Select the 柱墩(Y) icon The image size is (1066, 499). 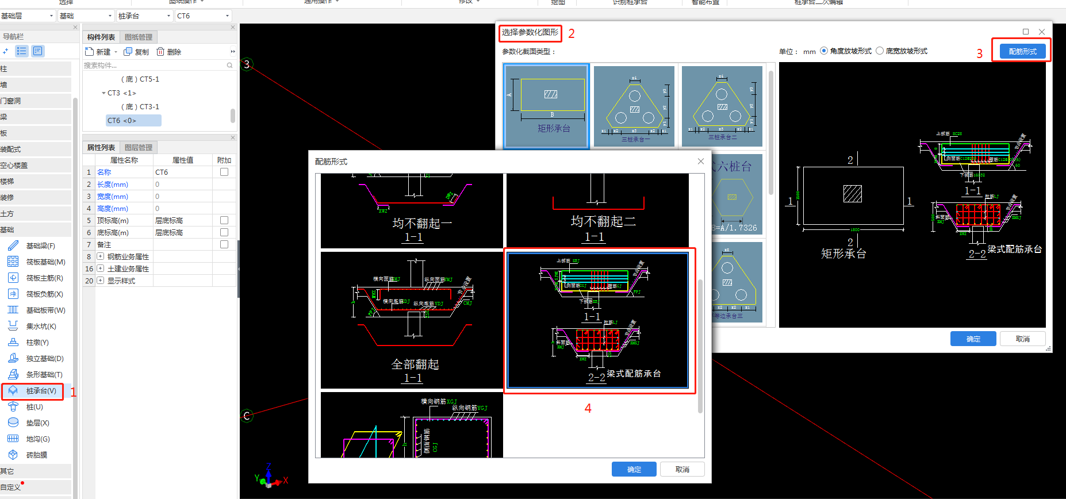tap(13, 342)
